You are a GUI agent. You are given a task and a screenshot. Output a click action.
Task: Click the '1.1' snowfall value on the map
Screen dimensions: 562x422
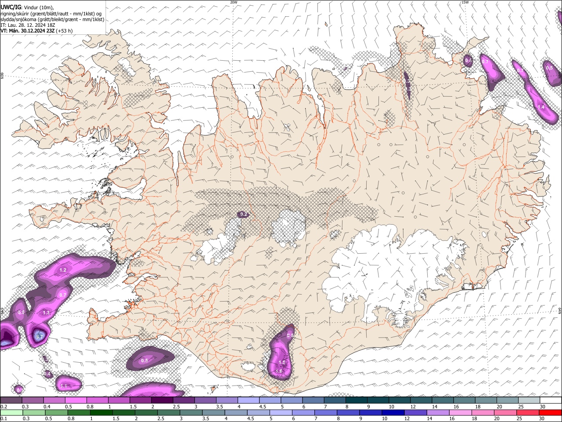coord(64,386)
